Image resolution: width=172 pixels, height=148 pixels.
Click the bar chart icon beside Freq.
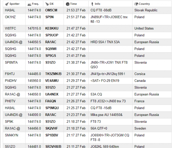coord(29,4)
